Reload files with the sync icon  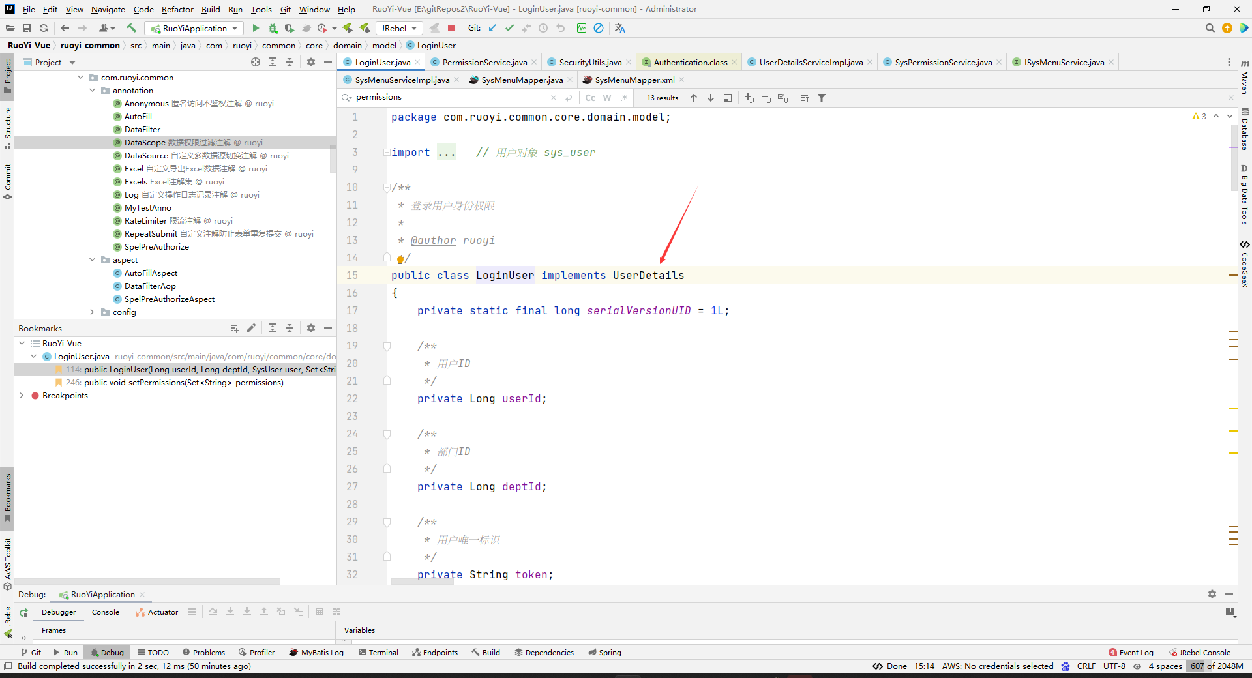click(44, 28)
